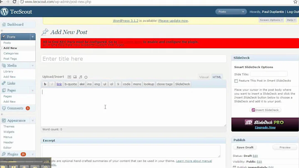Apply bold with the b button
Viewport: 299px width, 168px height.
[x=45, y=84]
